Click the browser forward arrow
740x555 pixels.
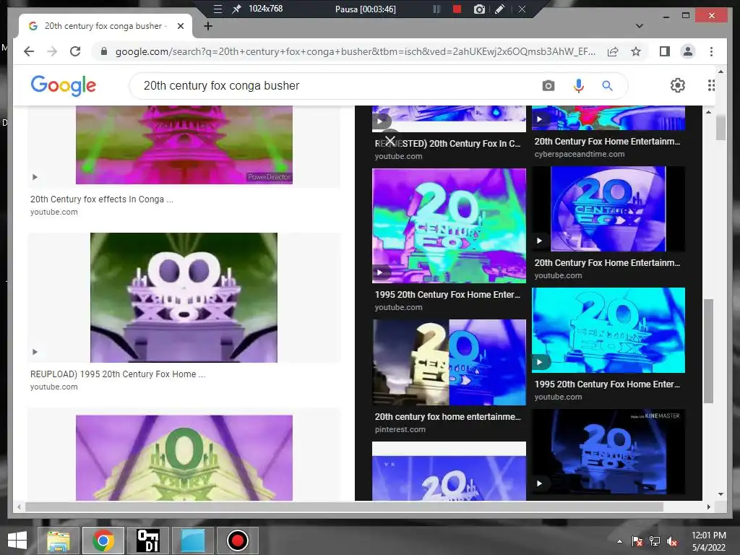[52, 51]
